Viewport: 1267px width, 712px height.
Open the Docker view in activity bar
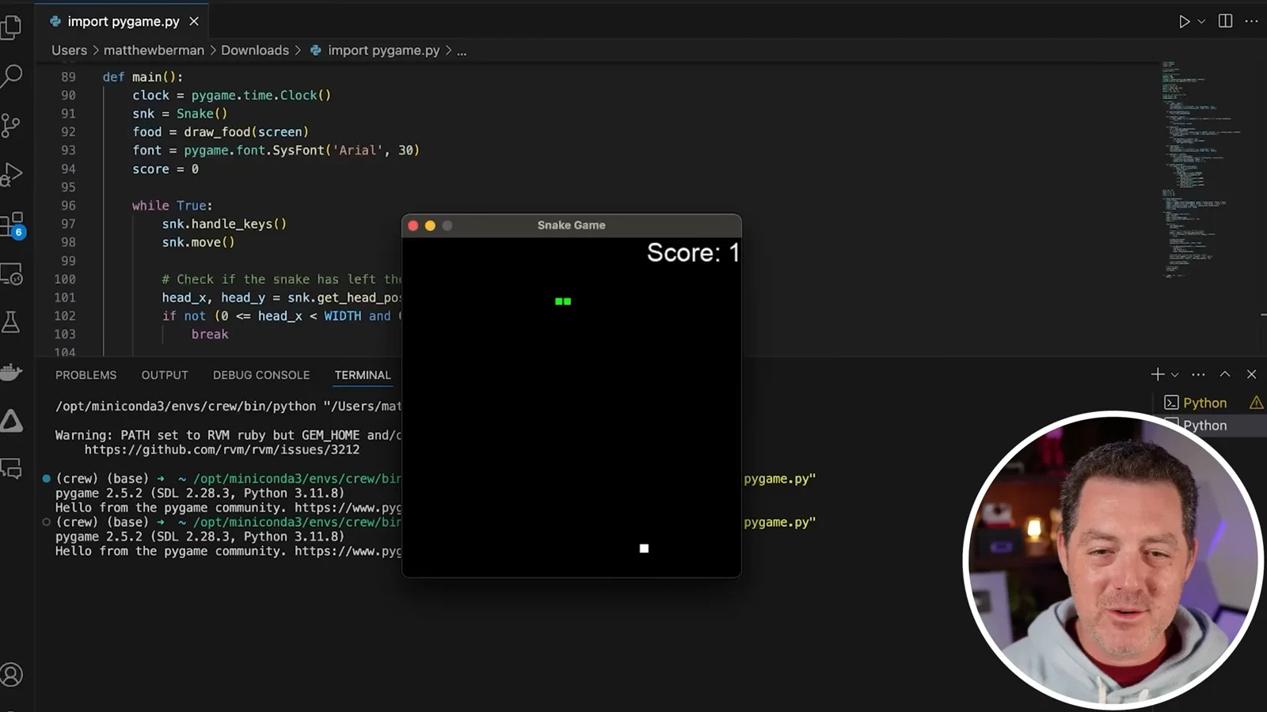click(11, 371)
